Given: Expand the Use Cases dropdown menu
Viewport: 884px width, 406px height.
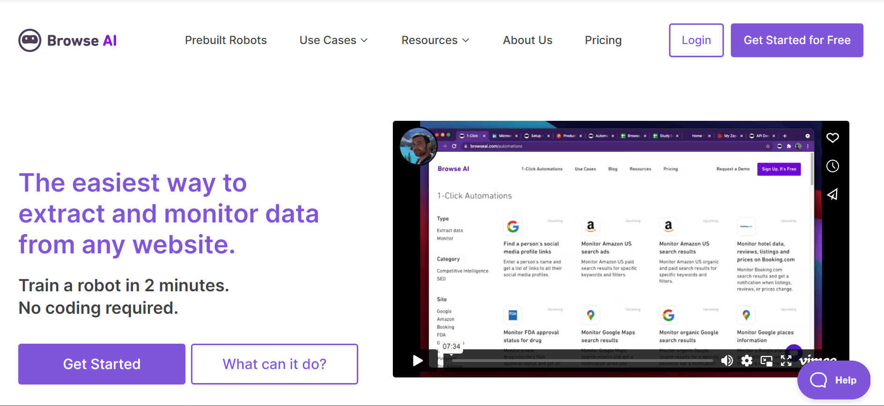Looking at the screenshot, I should 333,40.
